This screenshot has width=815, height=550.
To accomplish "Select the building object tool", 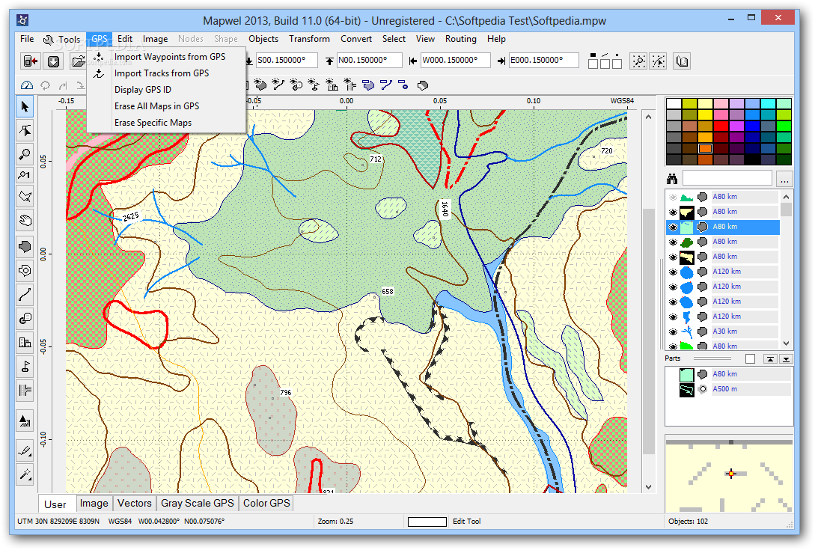I will coord(25,342).
